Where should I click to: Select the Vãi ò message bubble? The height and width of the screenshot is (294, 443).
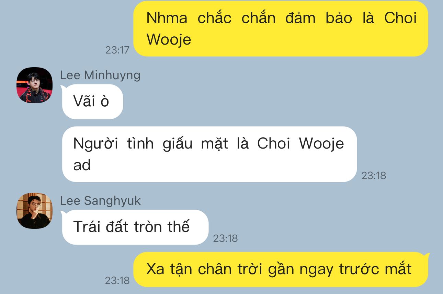(x=92, y=102)
